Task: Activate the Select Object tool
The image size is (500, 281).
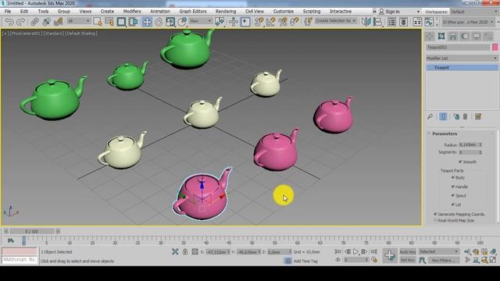Action: 97,22
